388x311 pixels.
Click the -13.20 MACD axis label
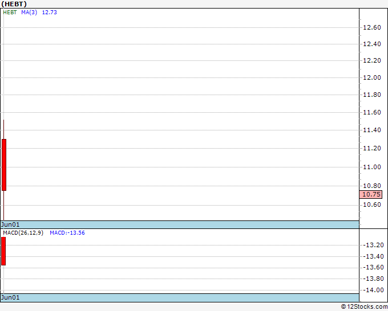[x=373, y=245]
